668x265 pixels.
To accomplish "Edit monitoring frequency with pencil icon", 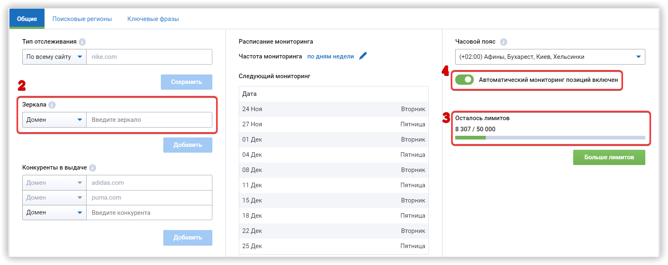I will (x=363, y=56).
